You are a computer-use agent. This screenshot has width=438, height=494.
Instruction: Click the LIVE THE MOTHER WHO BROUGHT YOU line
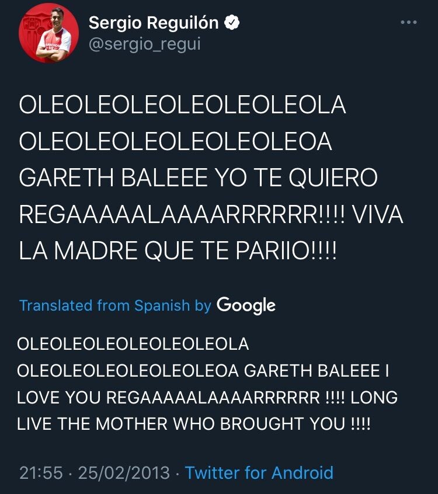[194, 425]
